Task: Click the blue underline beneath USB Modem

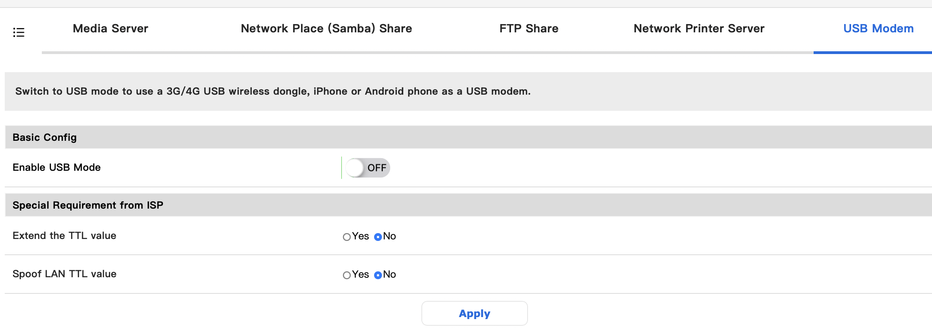Action: [x=872, y=52]
